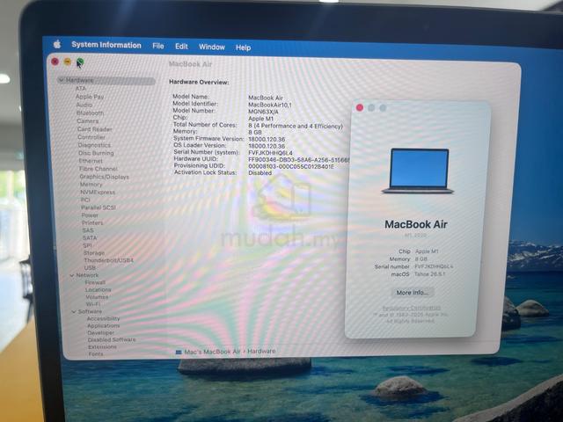Image resolution: width=563 pixels, height=422 pixels.
Task: Collapse the Software tree section
Action: point(74,311)
